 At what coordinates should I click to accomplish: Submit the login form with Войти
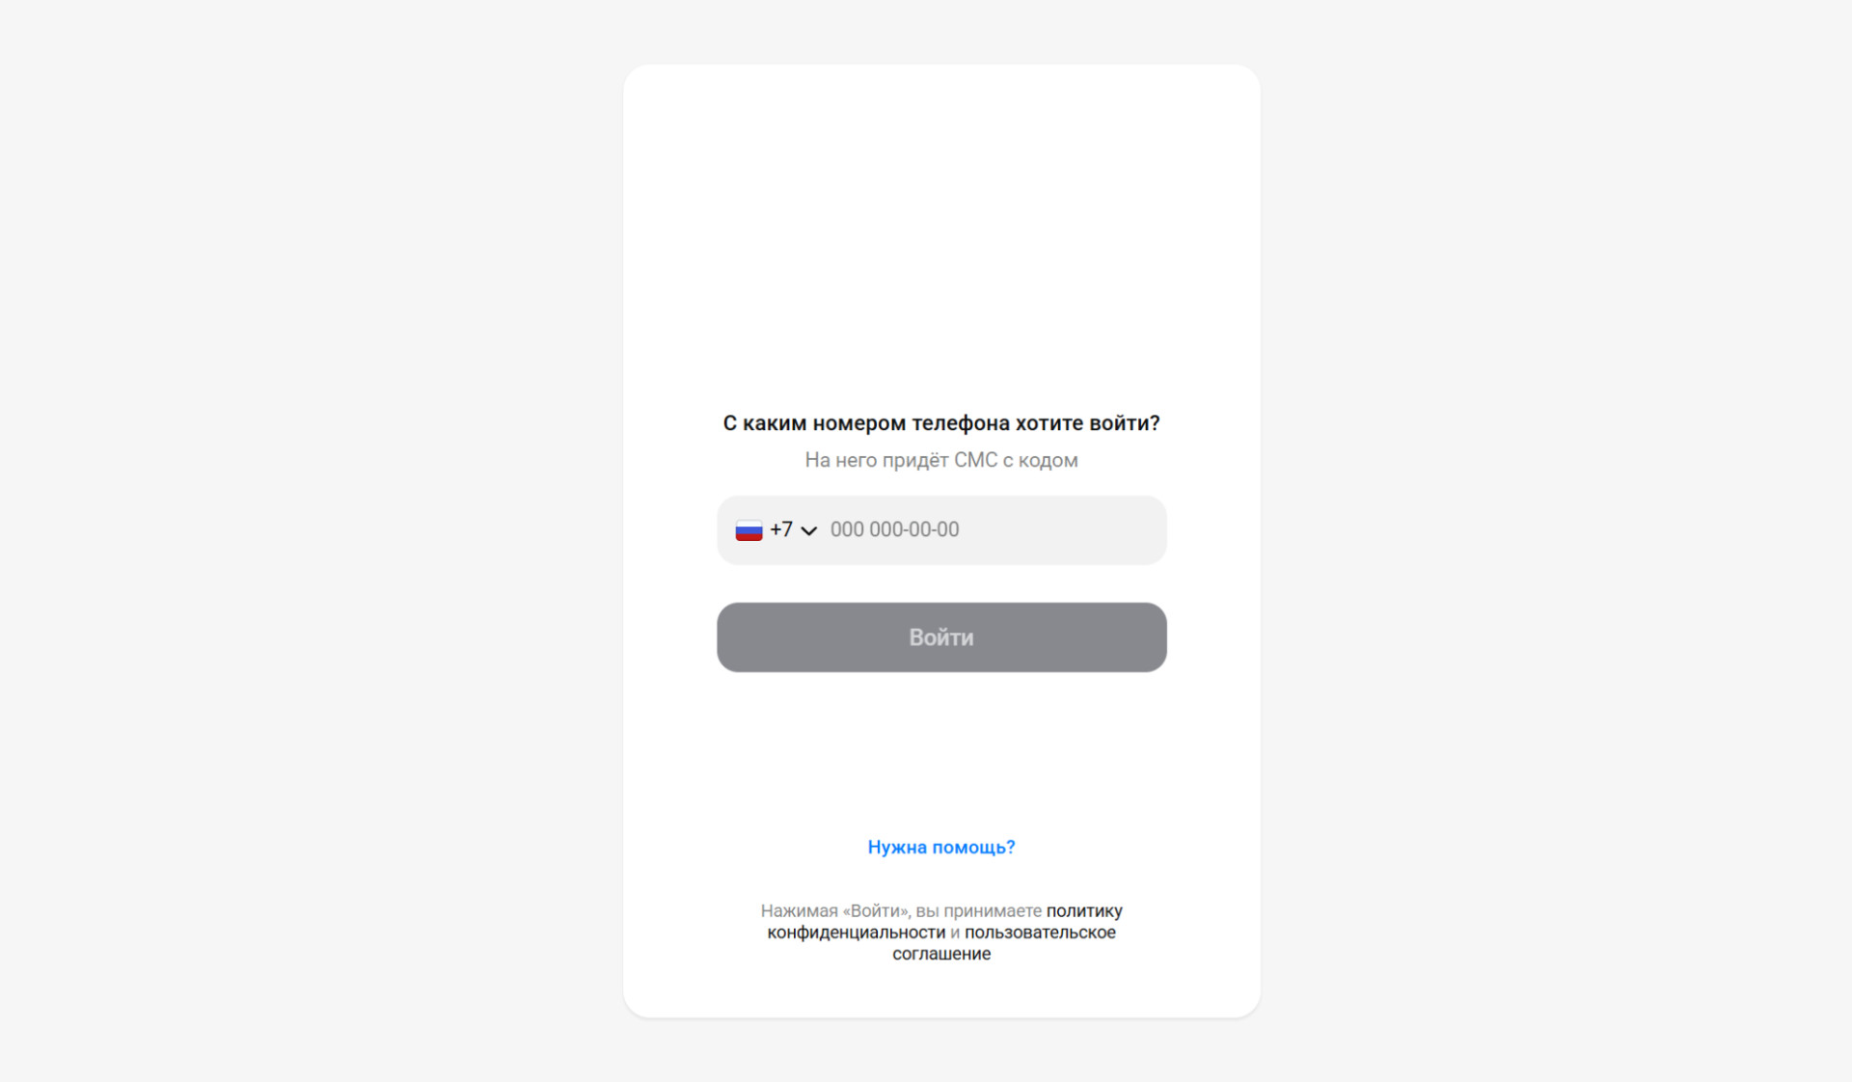tap(941, 637)
